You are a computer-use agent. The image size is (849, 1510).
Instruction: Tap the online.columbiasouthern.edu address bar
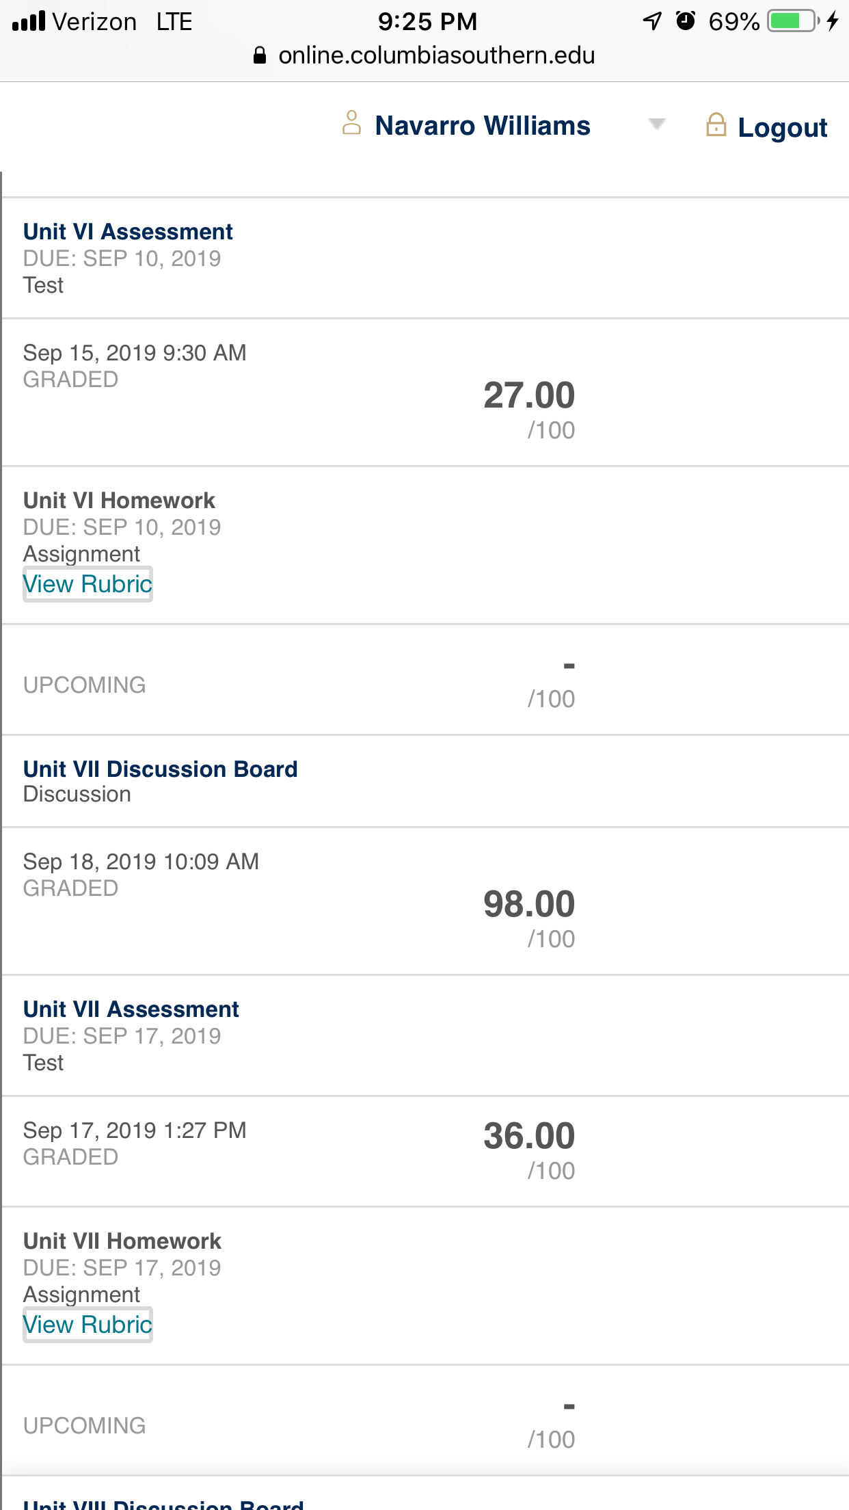tap(424, 55)
